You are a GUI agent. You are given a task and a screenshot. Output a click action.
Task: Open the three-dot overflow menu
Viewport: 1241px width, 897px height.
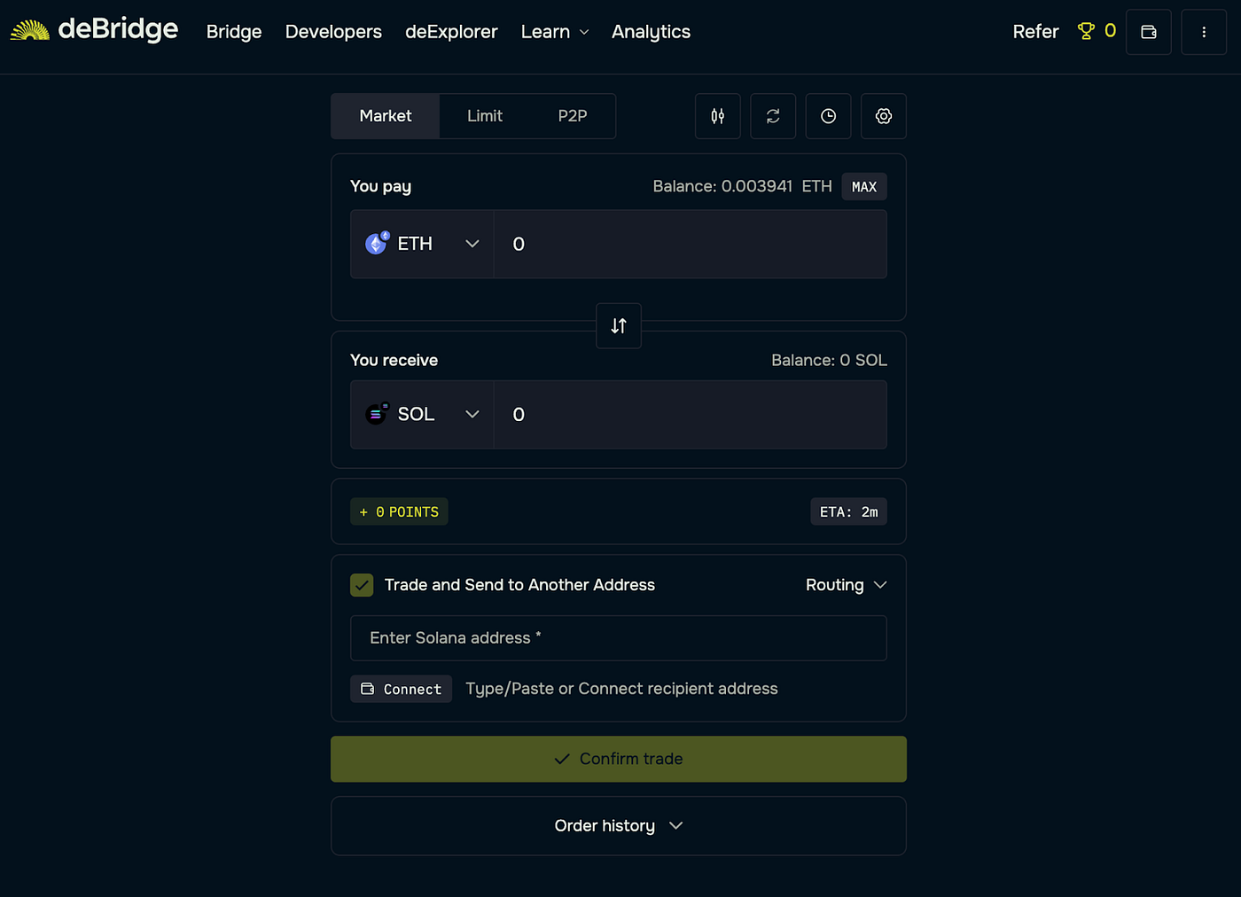coord(1203,31)
